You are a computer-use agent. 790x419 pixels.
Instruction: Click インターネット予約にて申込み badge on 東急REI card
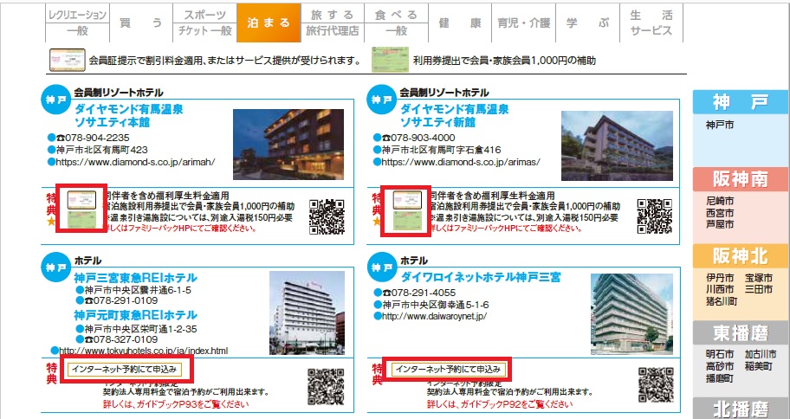click(x=124, y=370)
